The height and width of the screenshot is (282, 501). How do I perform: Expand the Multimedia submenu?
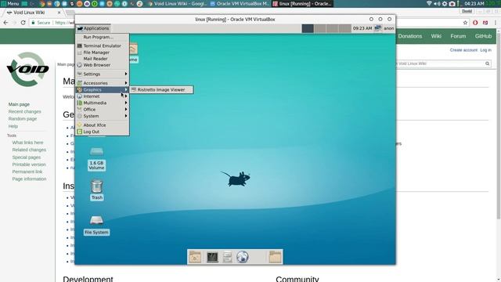(x=103, y=103)
